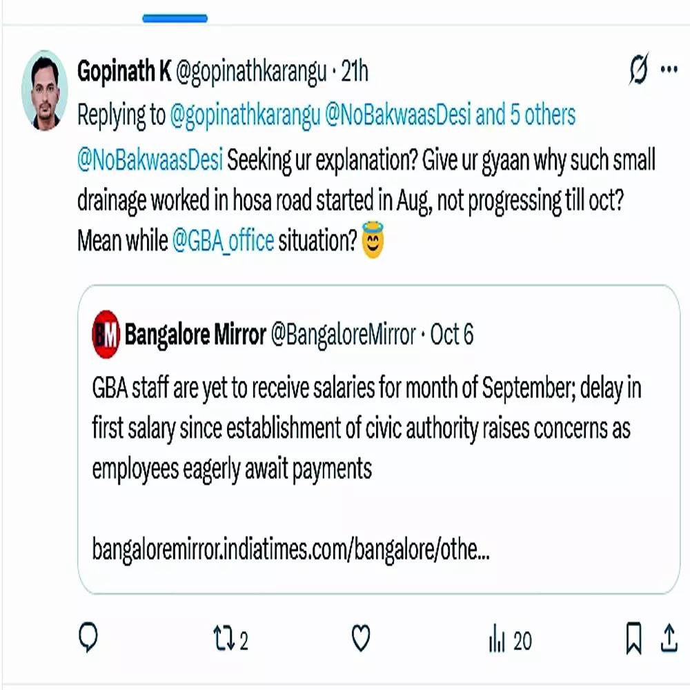The image size is (690, 690).
Task: Click the Bangalore Mirror account name
Action: tap(195, 335)
